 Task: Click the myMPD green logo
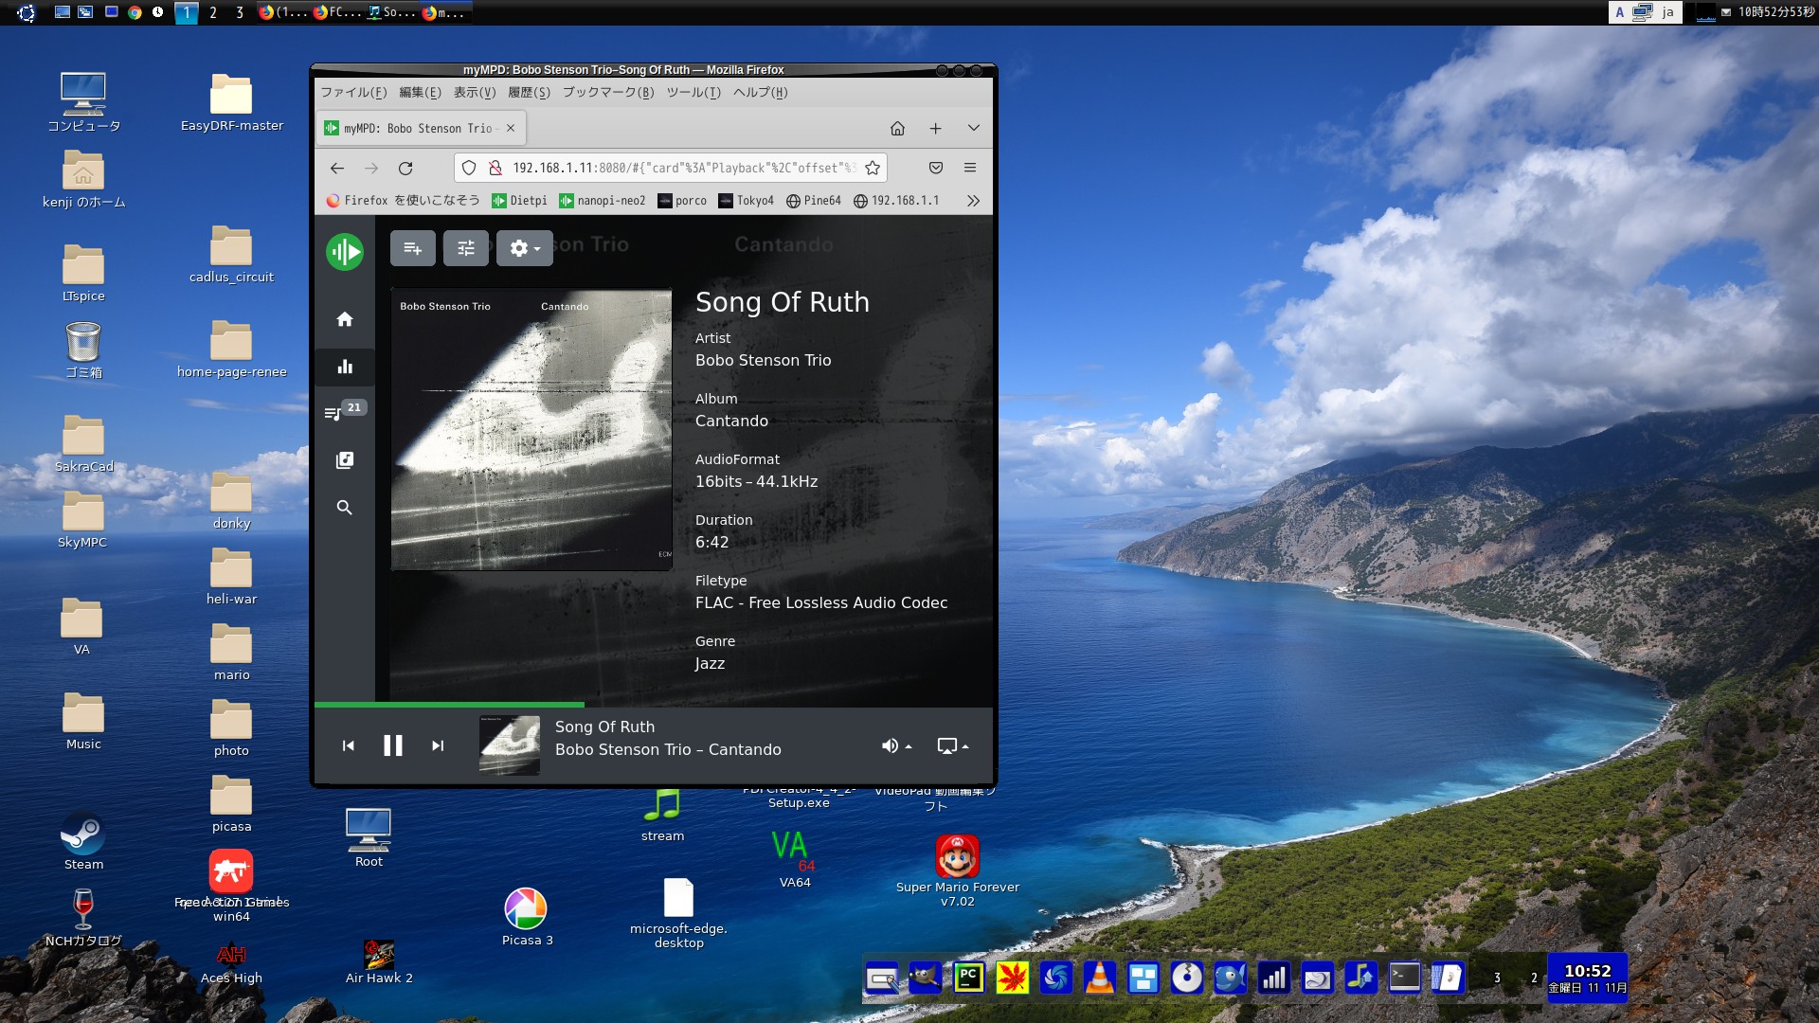[x=345, y=252]
